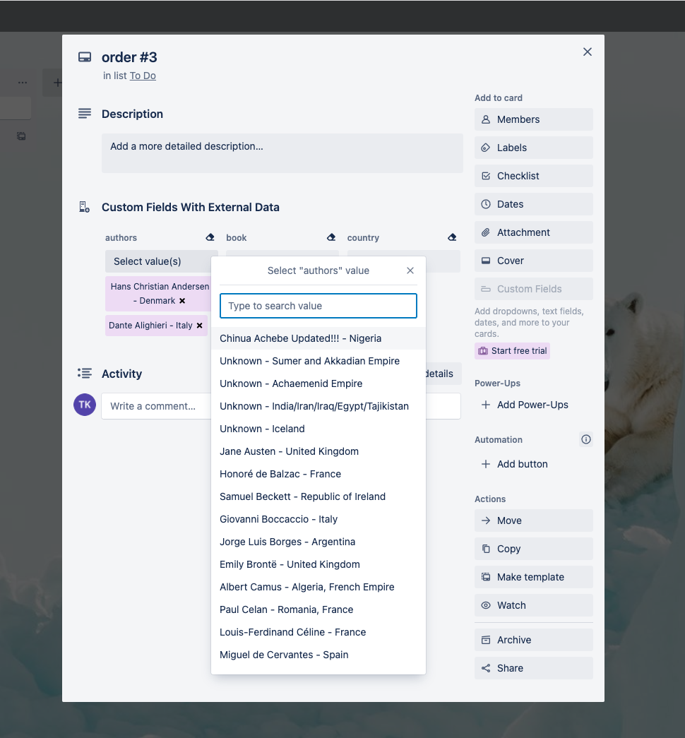This screenshot has width=685, height=738.
Task: Close the Select authors value popup
Action: point(410,270)
